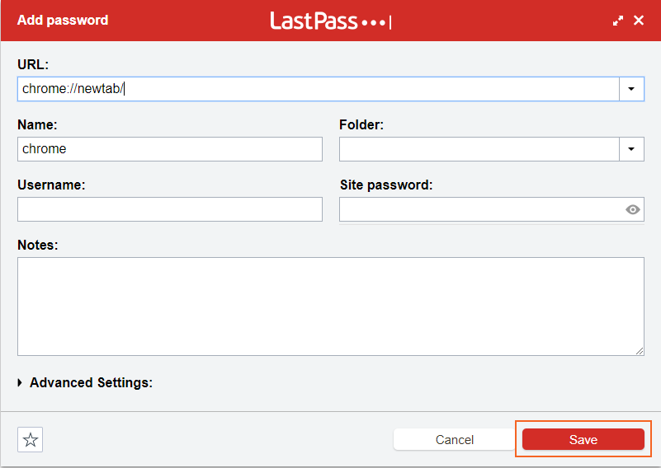Toggle the favorite star icon

(31, 440)
